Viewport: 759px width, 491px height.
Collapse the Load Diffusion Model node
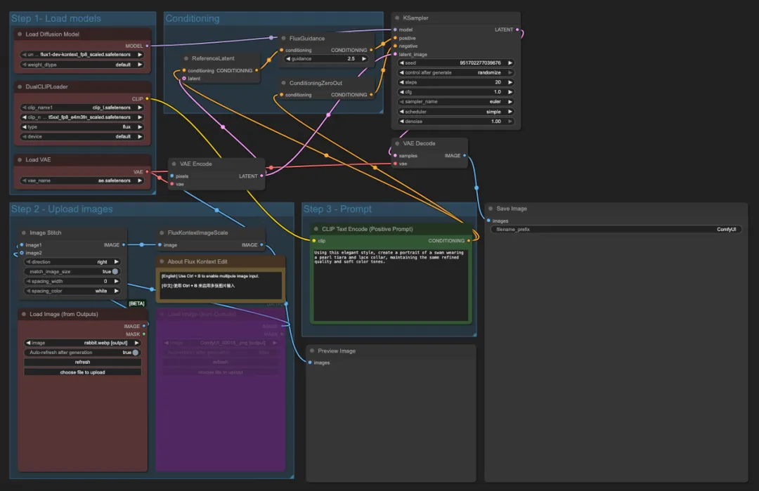[20, 34]
